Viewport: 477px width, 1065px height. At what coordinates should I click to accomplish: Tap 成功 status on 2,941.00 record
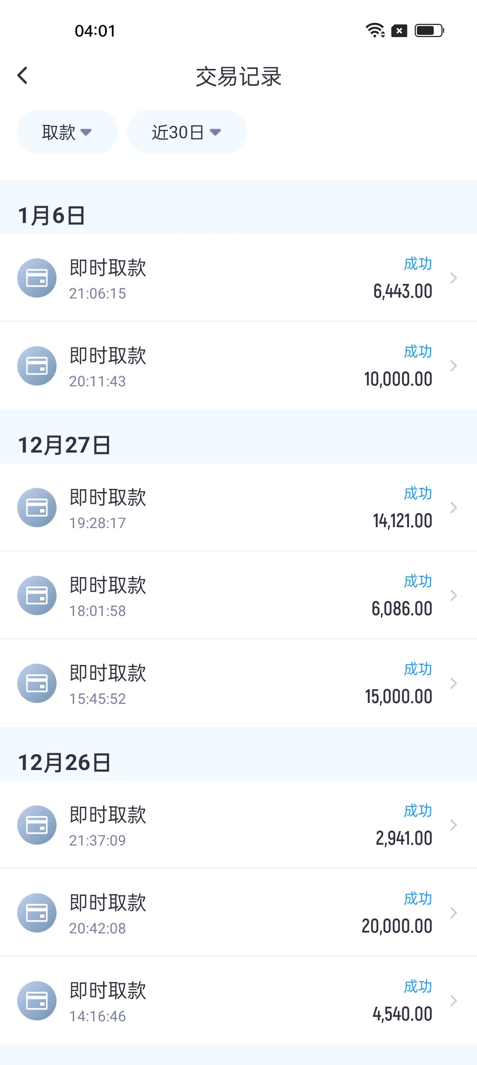pos(417,811)
